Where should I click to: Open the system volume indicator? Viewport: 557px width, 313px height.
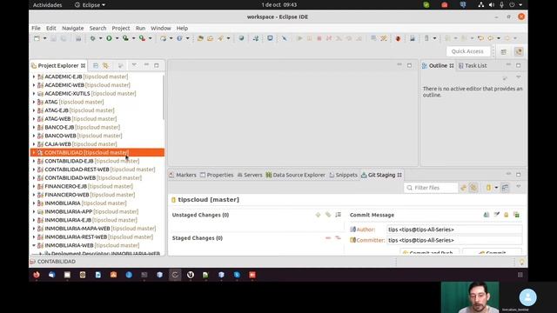click(x=492, y=5)
